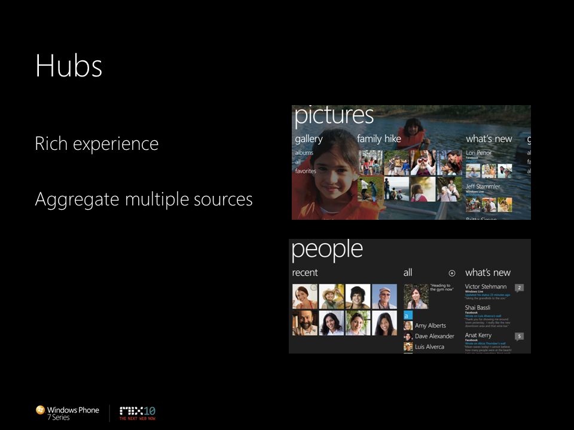Image resolution: width=574 pixels, height=430 pixels.
Task: Open the family hike section
Action: (379, 139)
